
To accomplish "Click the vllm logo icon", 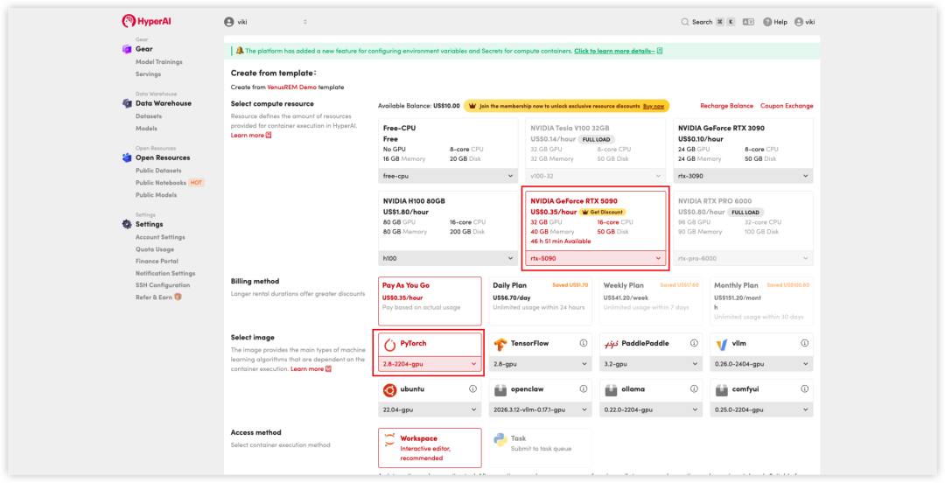I will point(721,344).
